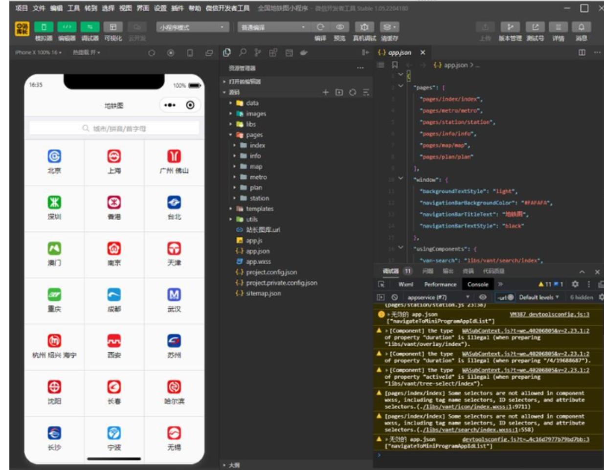
Task: Toggle the debugger panel (调试器)
Action: [x=89, y=27]
